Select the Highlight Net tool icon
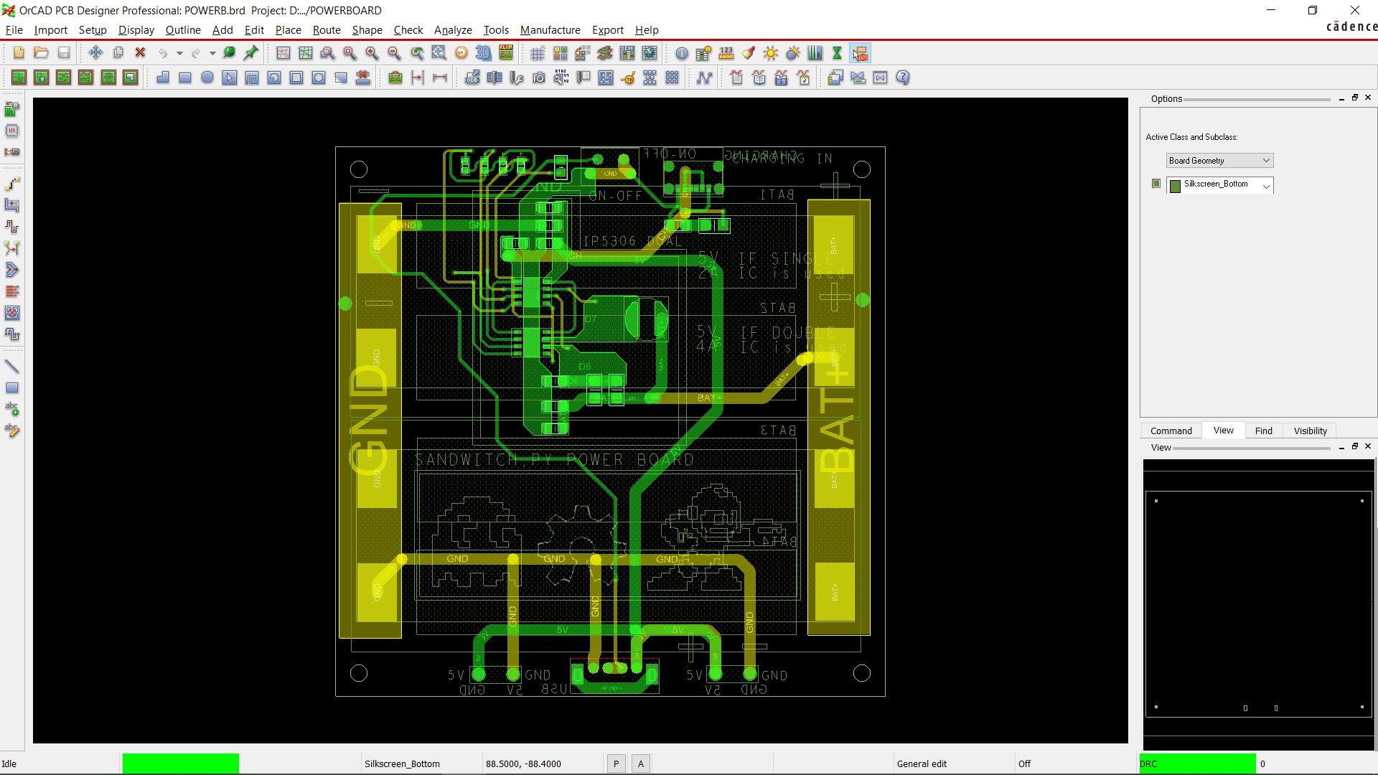 [770, 53]
